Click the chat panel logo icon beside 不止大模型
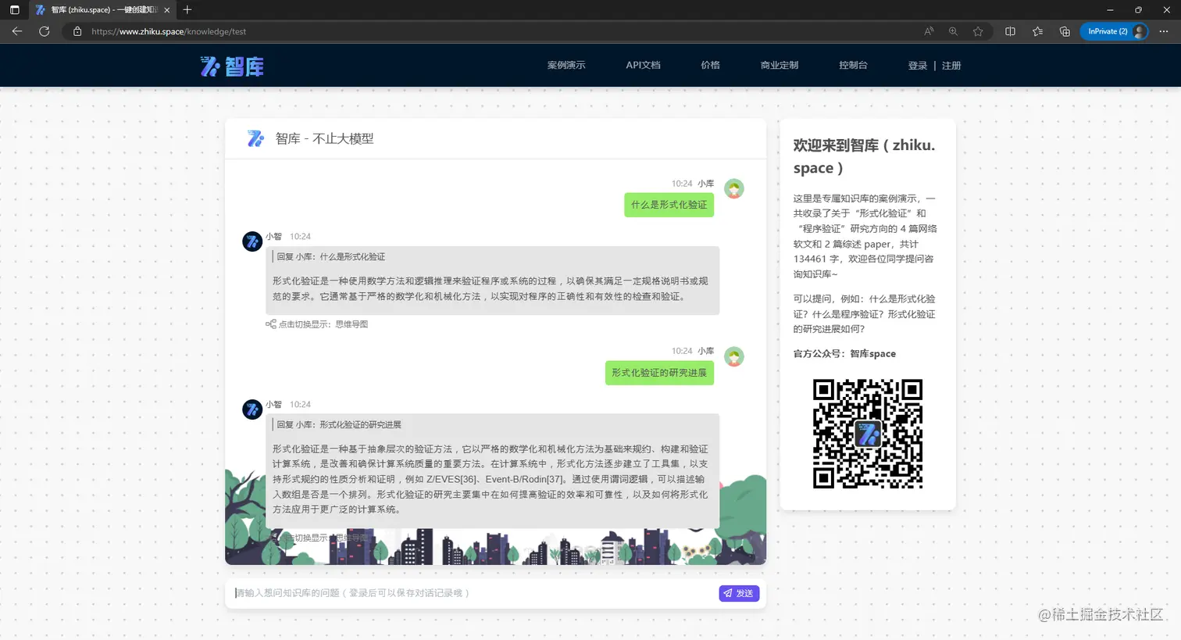Image resolution: width=1181 pixels, height=640 pixels. coord(255,139)
